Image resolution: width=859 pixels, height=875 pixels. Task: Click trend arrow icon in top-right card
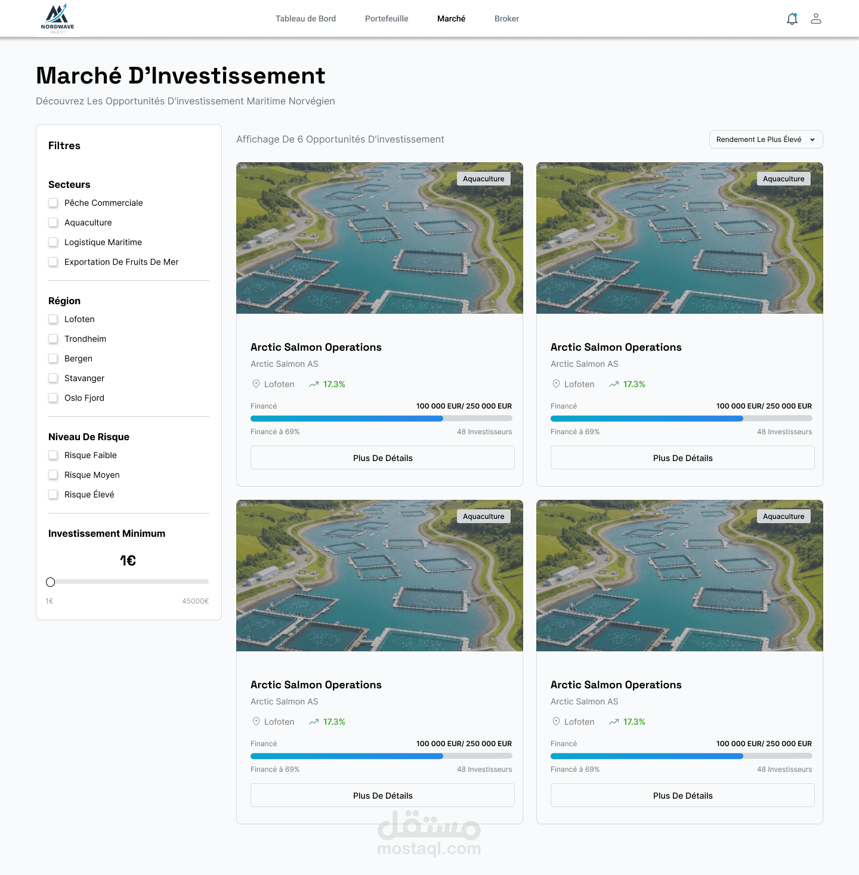point(614,384)
